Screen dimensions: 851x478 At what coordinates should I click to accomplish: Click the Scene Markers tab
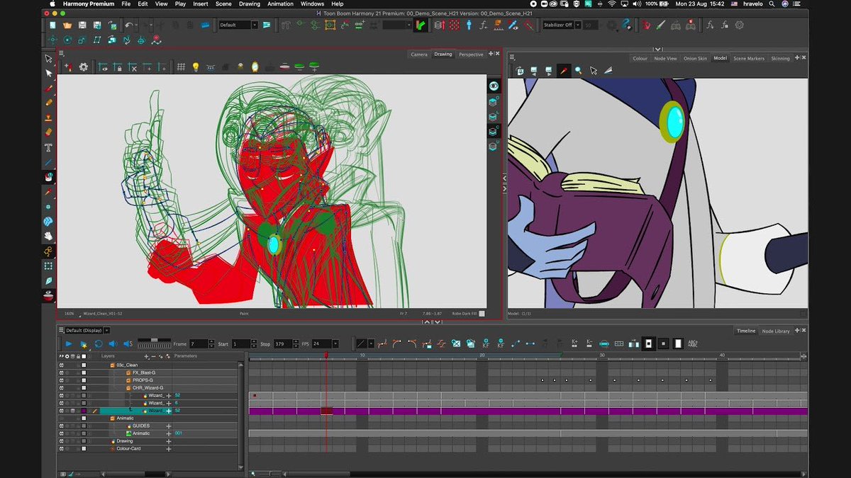coord(749,58)
